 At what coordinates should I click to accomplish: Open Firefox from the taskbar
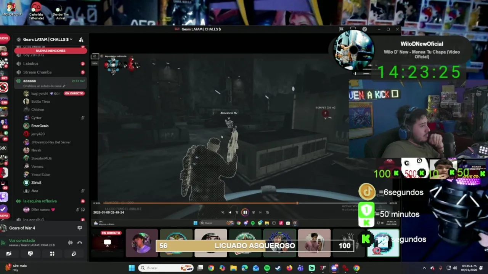pos(289,268)
